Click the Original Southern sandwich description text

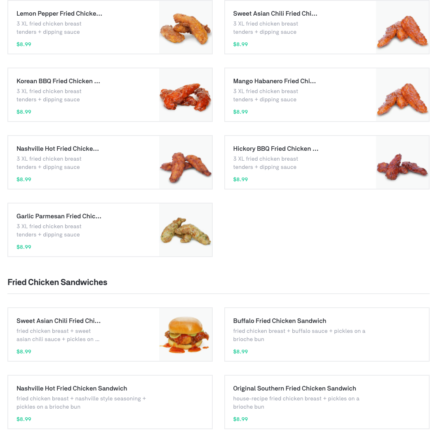coord(296,402)
